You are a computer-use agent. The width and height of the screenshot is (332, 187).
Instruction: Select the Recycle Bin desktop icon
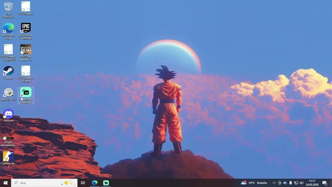tap(8, 10)
